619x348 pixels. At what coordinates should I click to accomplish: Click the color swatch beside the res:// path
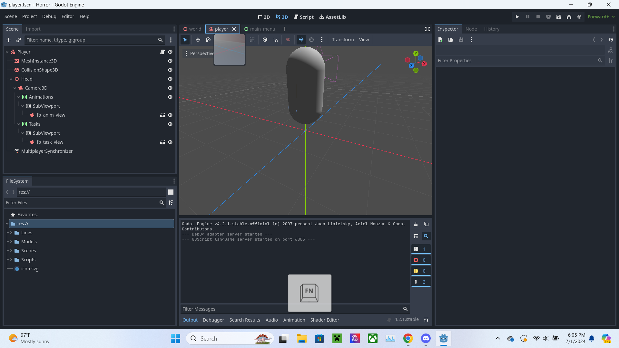(x=171, y=192)
